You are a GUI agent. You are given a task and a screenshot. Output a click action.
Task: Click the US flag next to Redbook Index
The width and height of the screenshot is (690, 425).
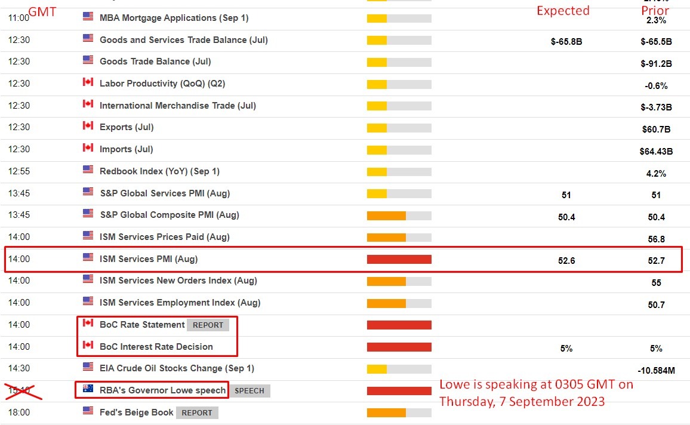89,171
